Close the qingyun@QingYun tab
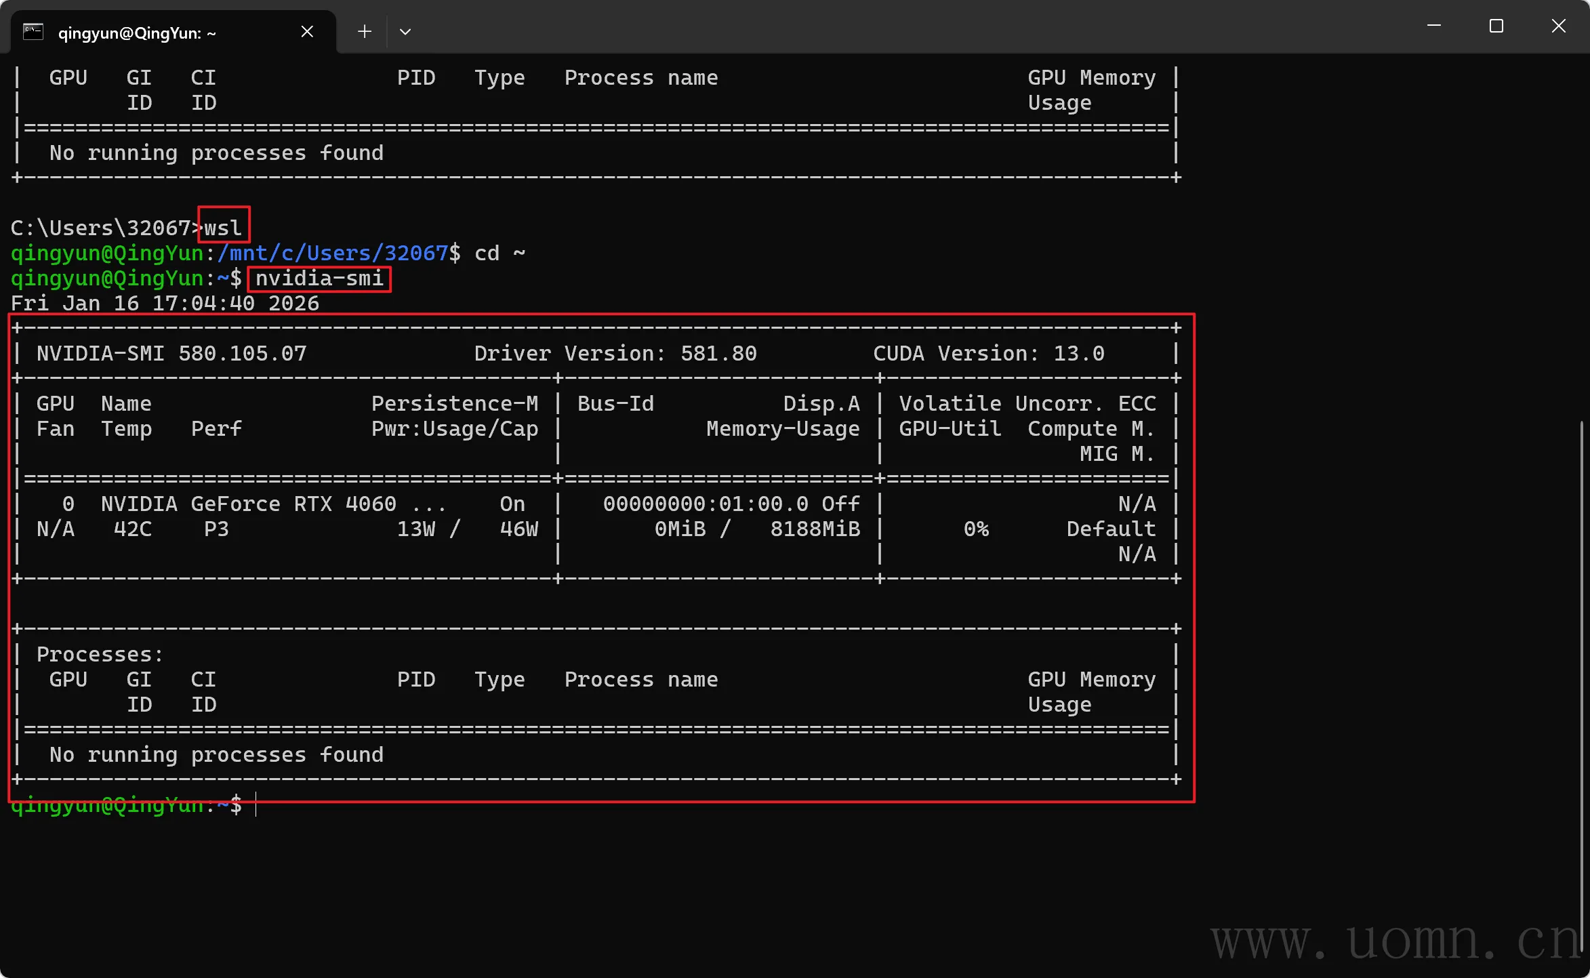 (x=307, y=32)
